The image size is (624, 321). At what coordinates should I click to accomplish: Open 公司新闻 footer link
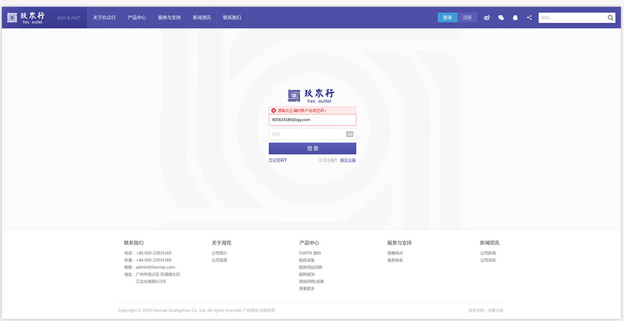tap(488, 253)
